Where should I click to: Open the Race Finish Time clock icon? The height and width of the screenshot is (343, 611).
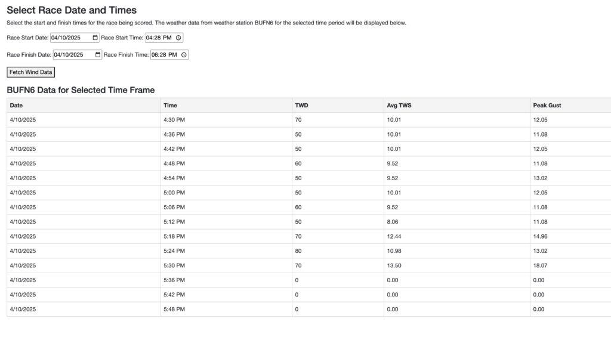(x=184, y=55)
